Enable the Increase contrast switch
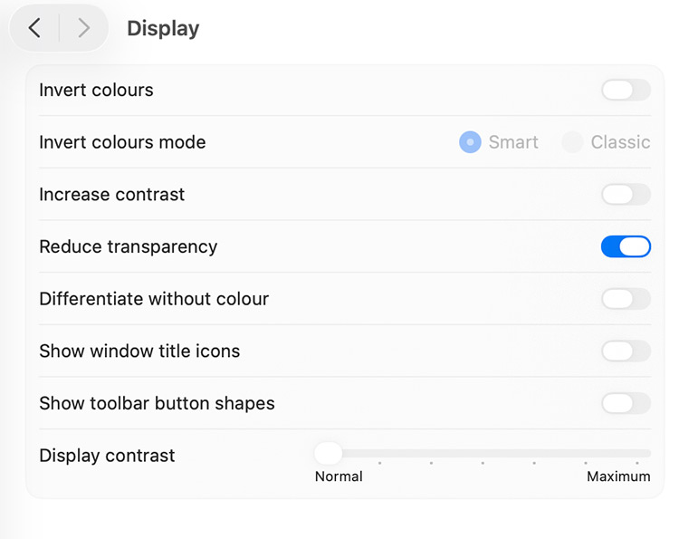 coord(626,194)
